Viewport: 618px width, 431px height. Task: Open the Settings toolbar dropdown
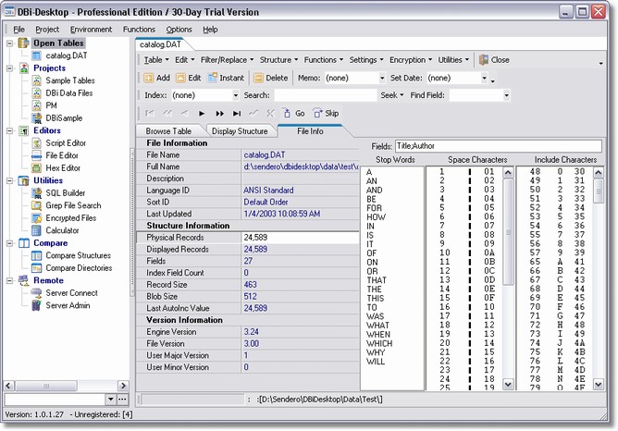(x=366, y=60)
